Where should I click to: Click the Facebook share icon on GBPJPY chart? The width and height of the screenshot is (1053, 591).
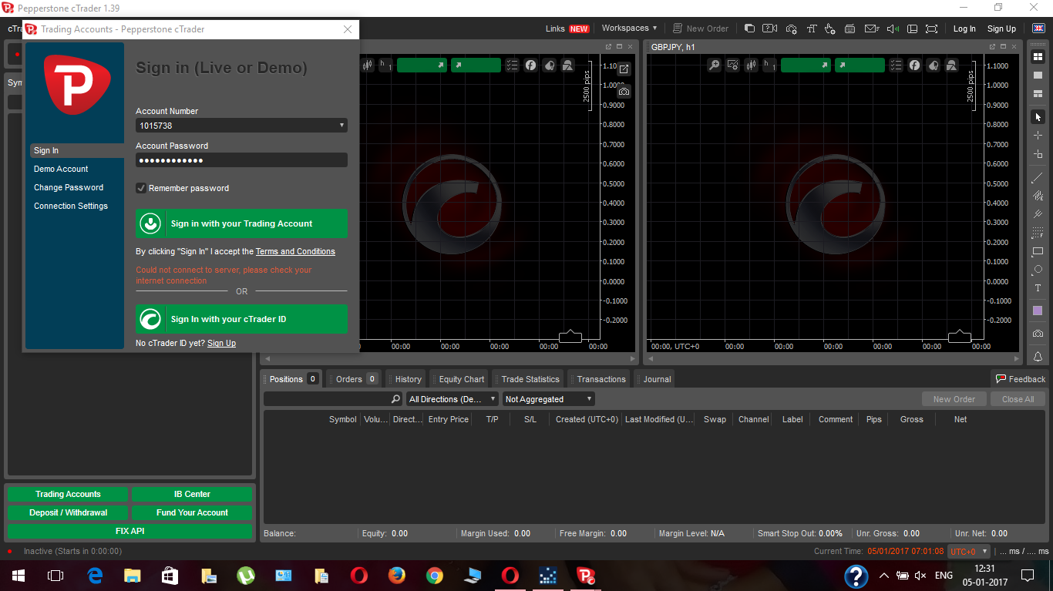click(x=914, y=65)
